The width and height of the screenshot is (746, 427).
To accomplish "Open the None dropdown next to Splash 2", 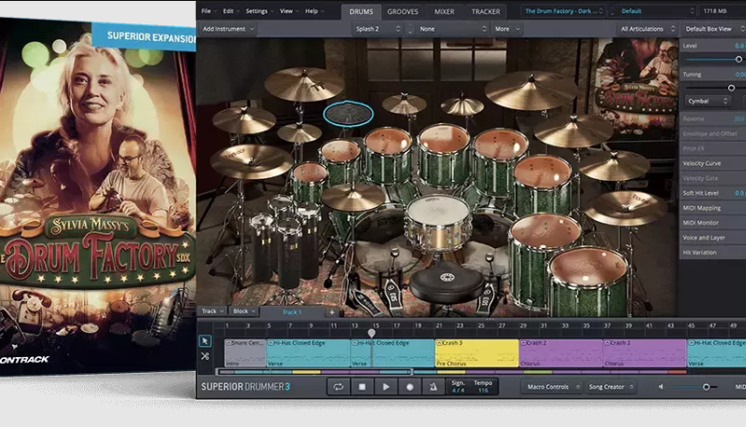I will [x=452, y=29].
